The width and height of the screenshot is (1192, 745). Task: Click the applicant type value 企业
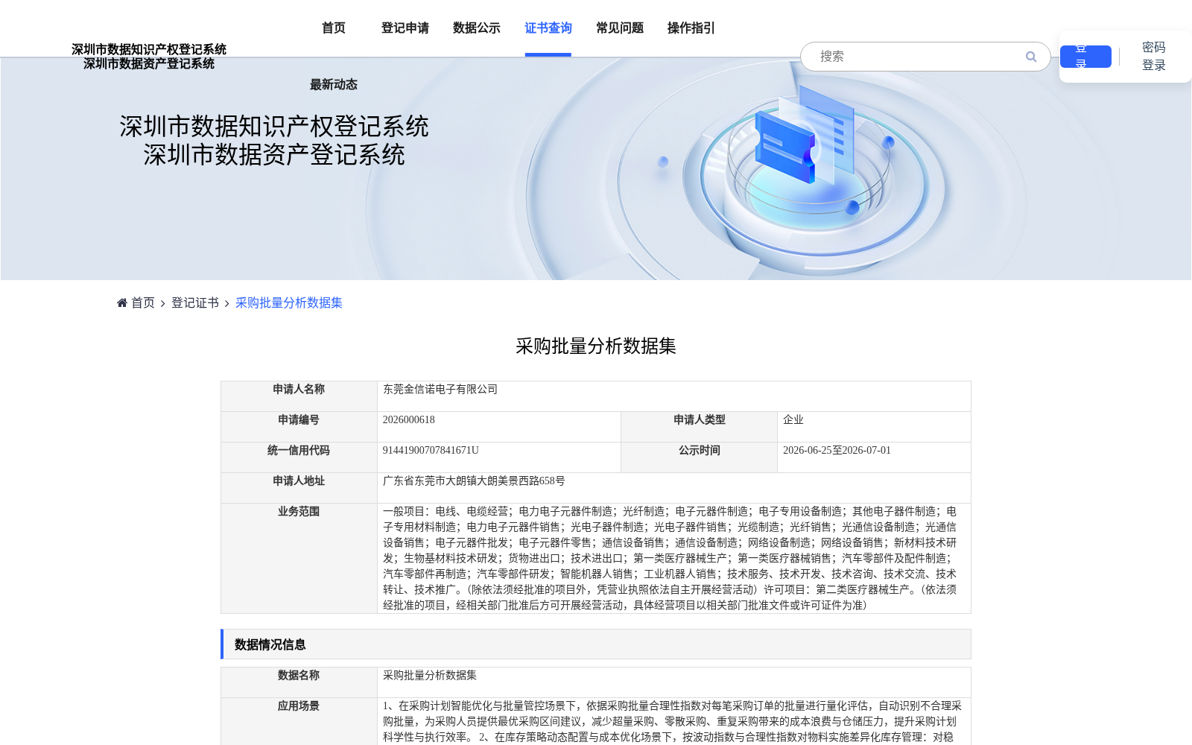(793, 419)
